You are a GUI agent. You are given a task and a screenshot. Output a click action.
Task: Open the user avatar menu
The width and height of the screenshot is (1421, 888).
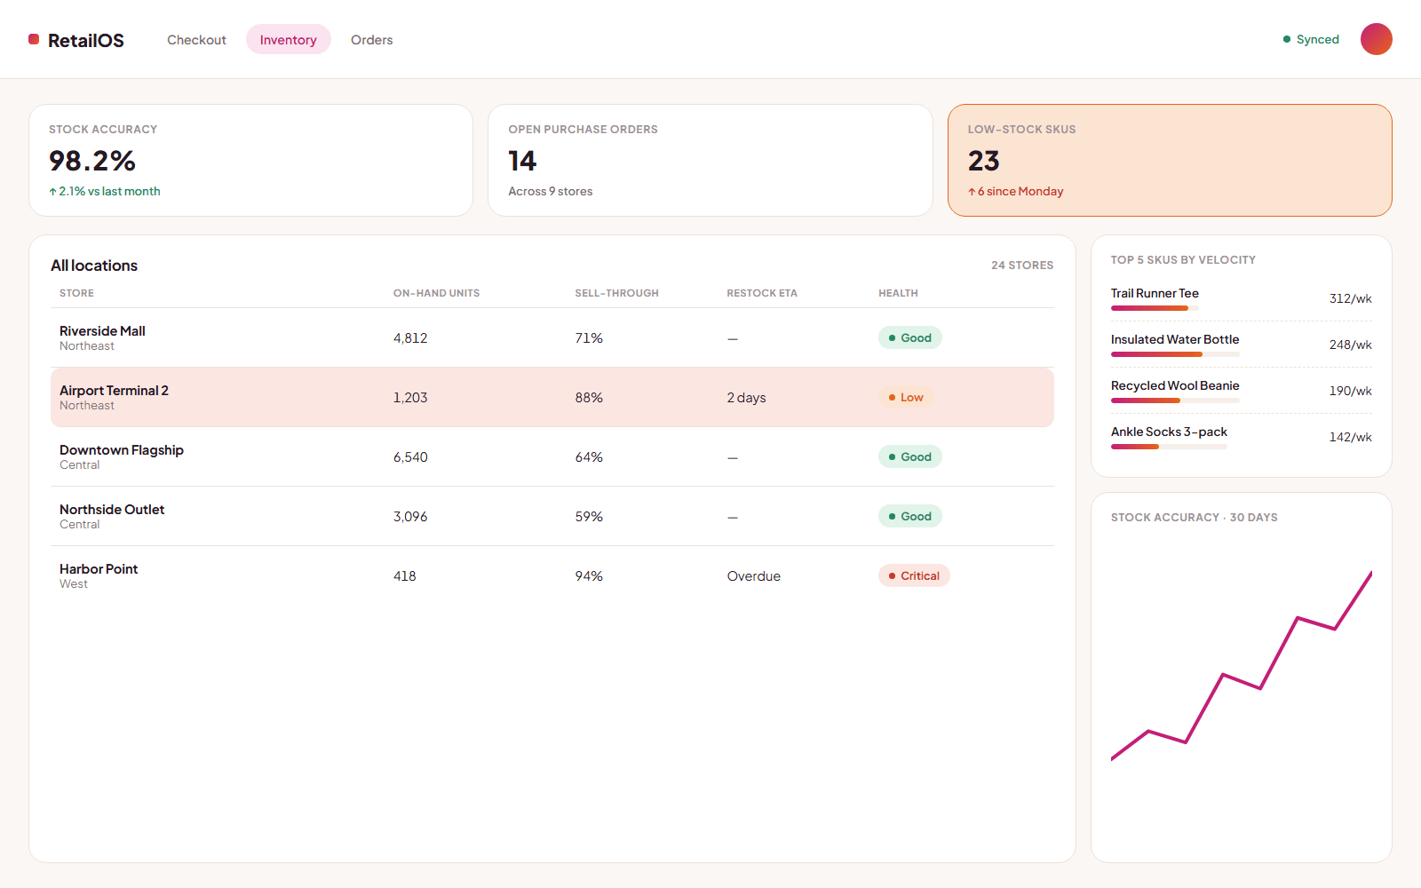pyautogui.click(x=1376, y=39)
